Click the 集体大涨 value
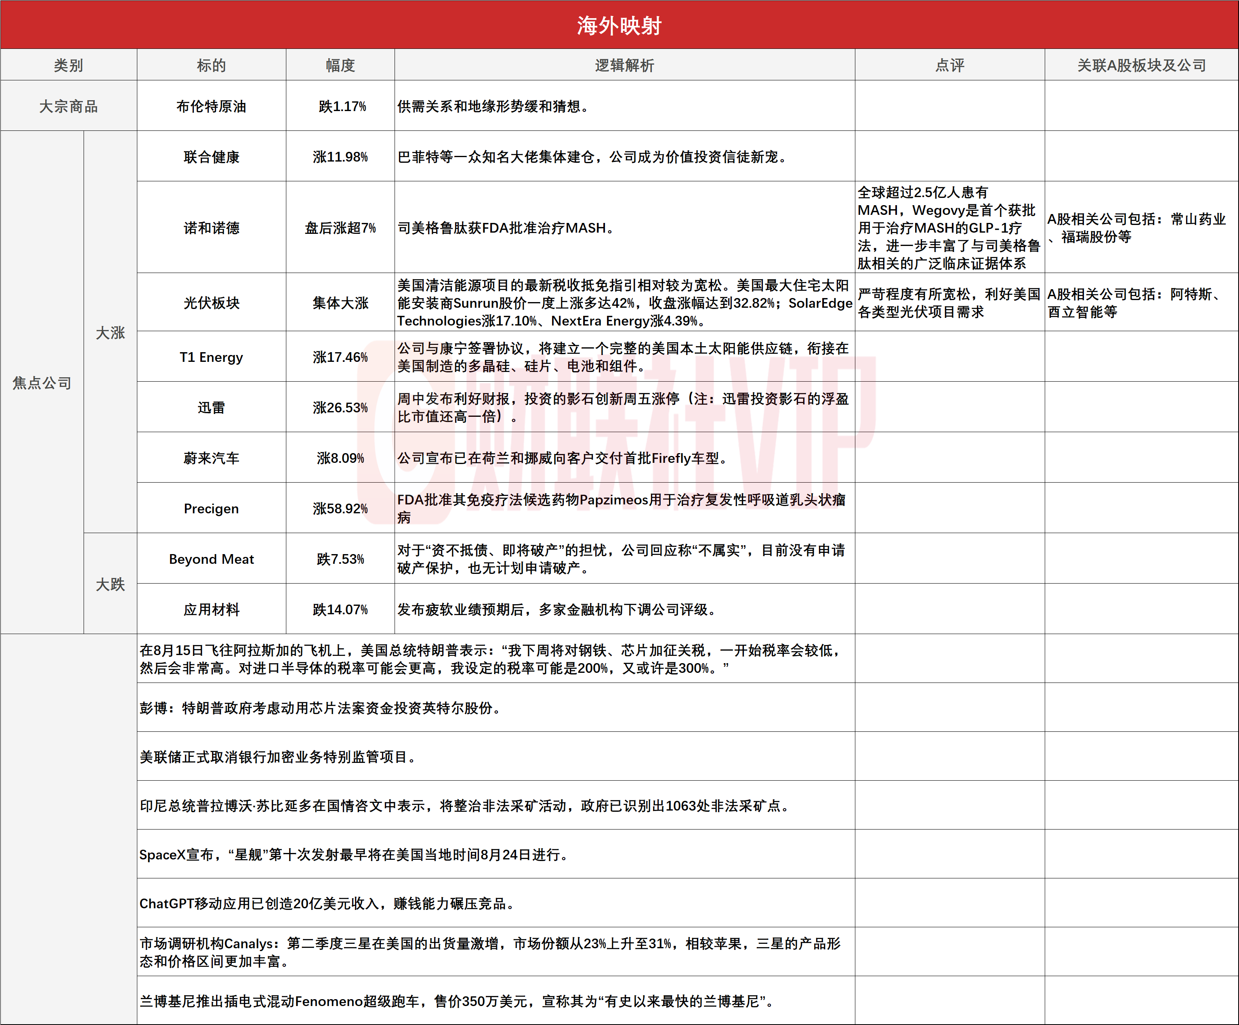 [x=340, y=302]
